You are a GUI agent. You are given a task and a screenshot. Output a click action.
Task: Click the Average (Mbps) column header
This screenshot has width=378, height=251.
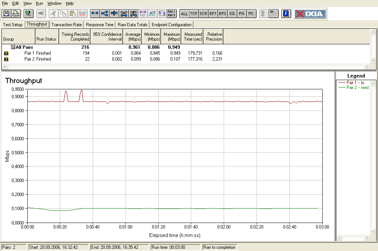tap(133, 37)
